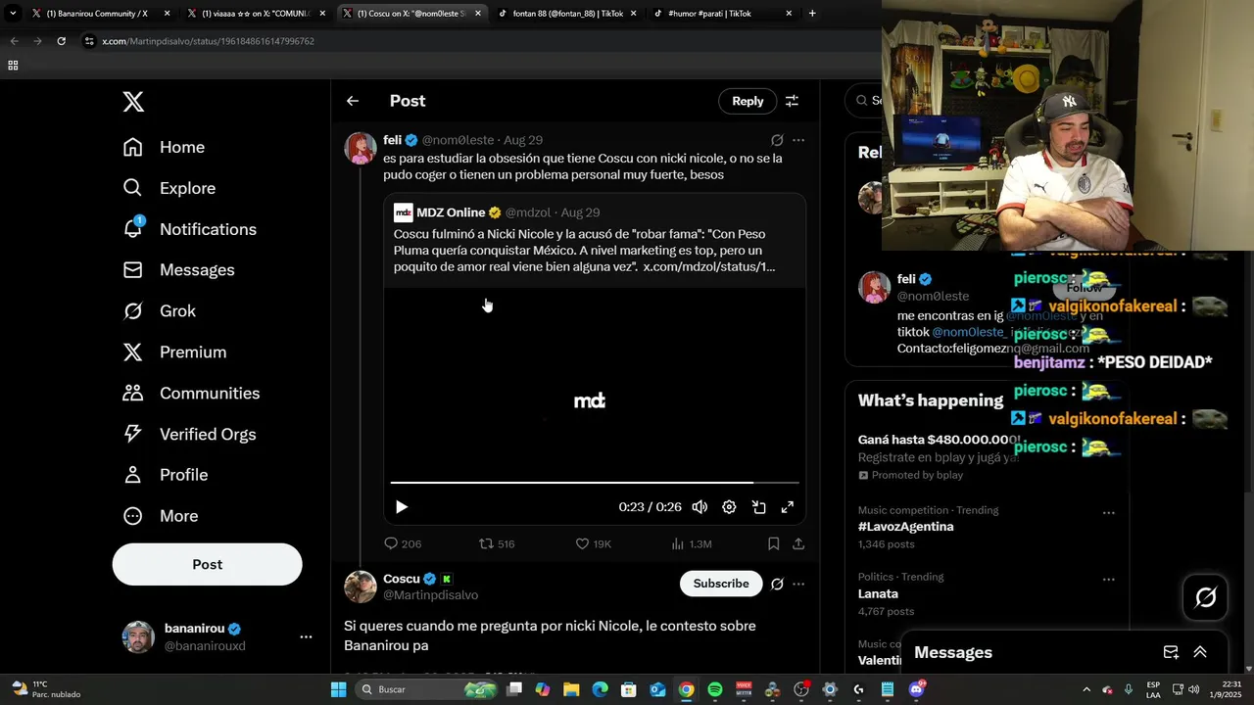The width and height of the screenshot is (1254, 705).
Task: Click the large Post button in the sidebar
Action: coord(207,564)
